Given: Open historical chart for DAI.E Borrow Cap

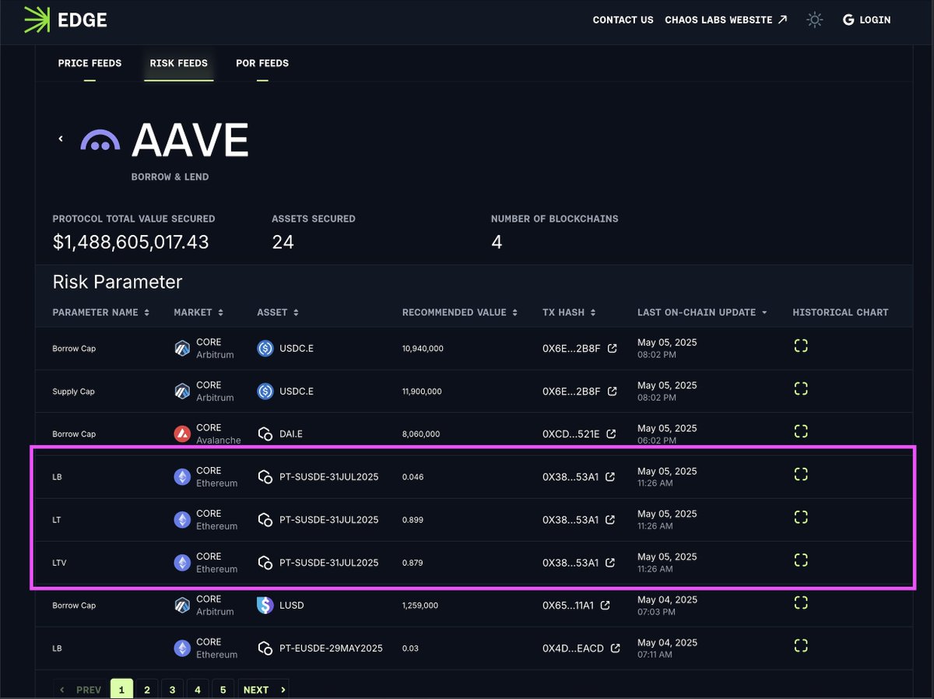Looking at the screenshot, I should (801, 431).
